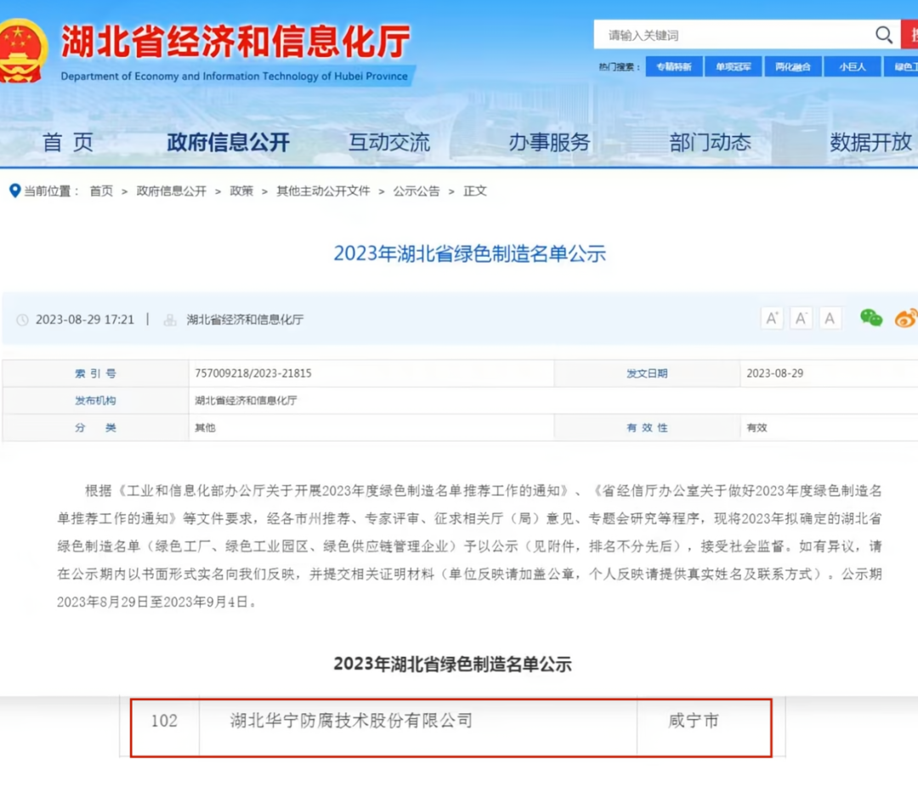Open the 政策 breadcrumb link
This screenshot has width=918, height=793.
(x=241, y=190)
